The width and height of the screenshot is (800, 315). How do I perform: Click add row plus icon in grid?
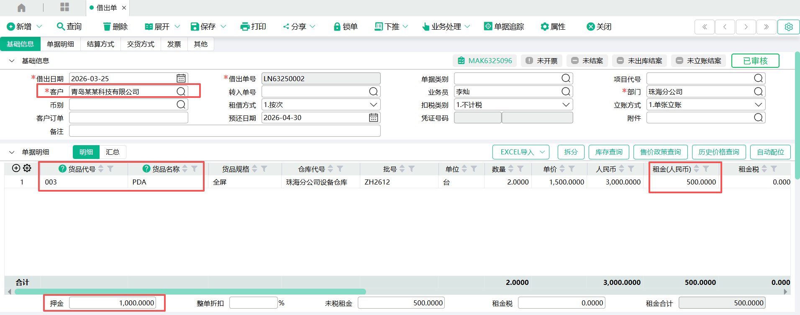[x=16, y=168]
